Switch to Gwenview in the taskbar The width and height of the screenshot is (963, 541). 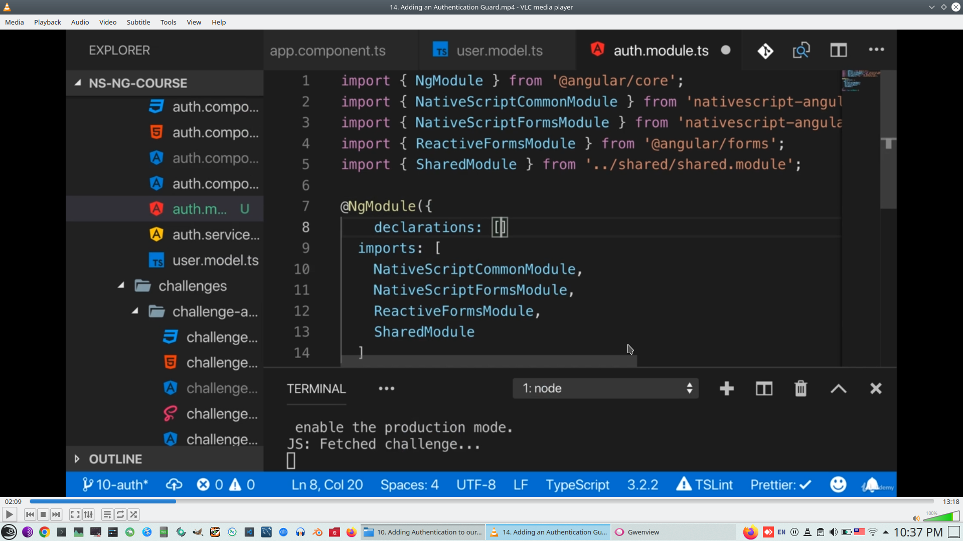(643, 532)
